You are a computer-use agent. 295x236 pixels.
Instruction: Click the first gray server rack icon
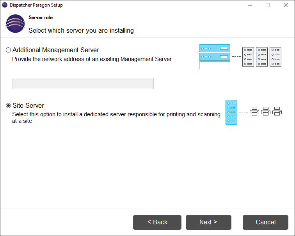tap(248, 57)
